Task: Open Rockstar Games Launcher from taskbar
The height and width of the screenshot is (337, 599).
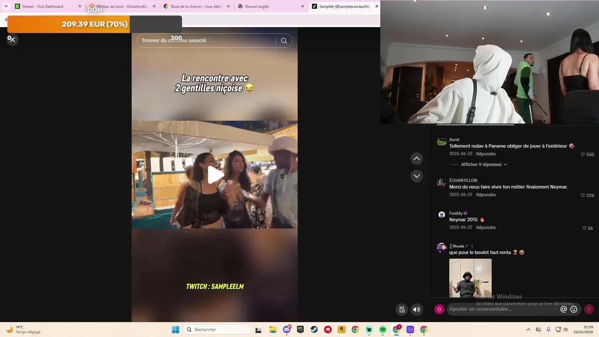Action: pyautogui.click(x=342, y=330)
